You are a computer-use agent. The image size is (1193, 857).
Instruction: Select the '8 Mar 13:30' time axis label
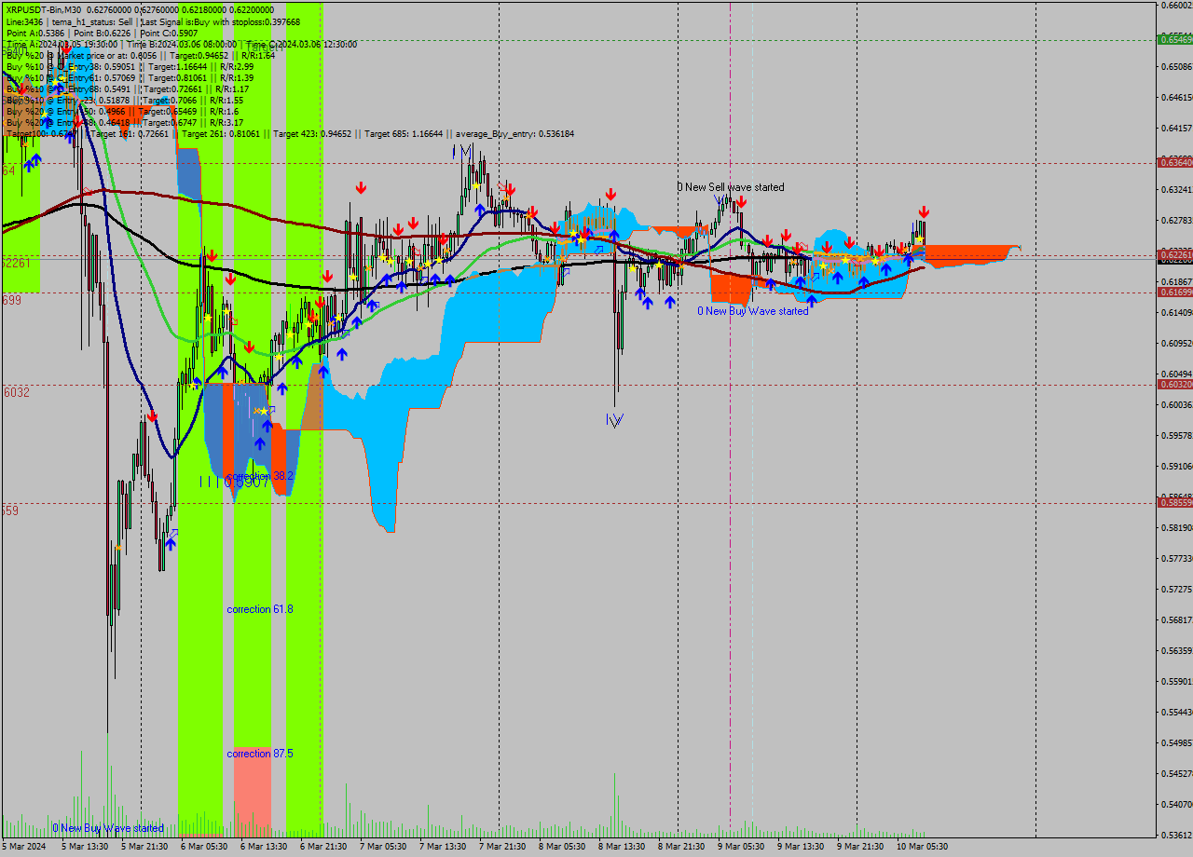pos(622,847)
